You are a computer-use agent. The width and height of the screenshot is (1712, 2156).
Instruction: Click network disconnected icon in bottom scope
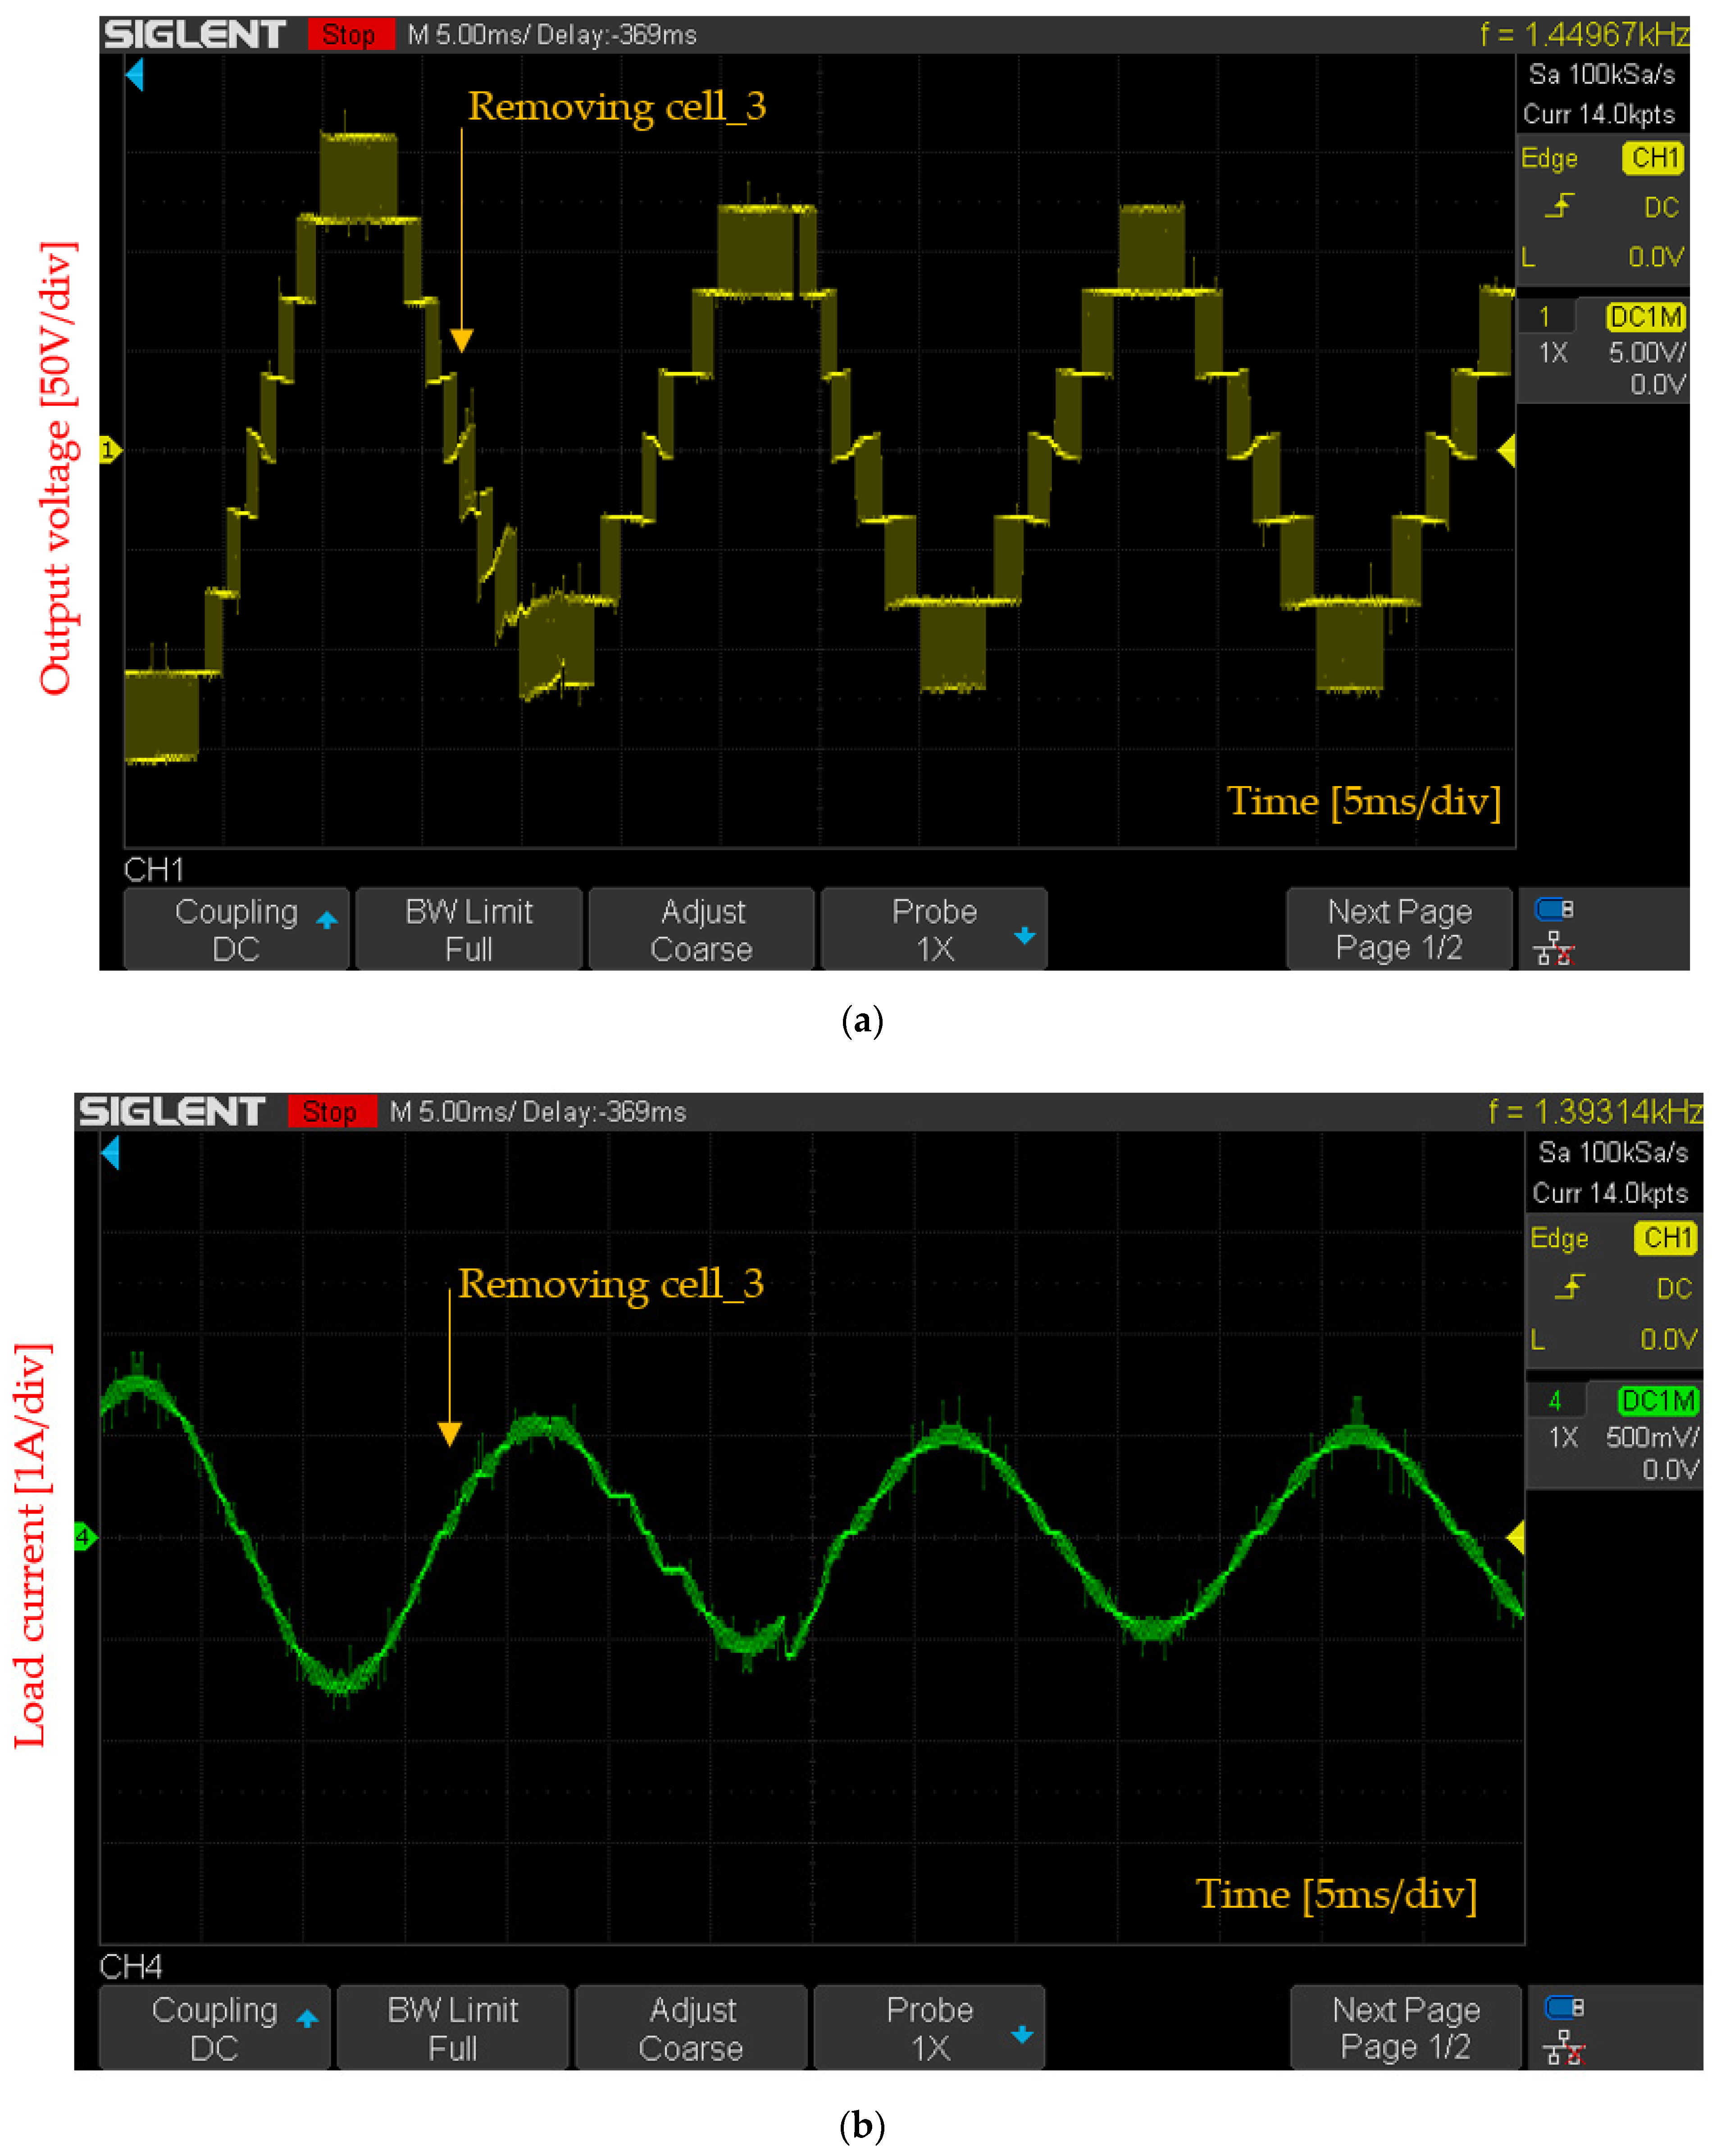[1564, 2047]
